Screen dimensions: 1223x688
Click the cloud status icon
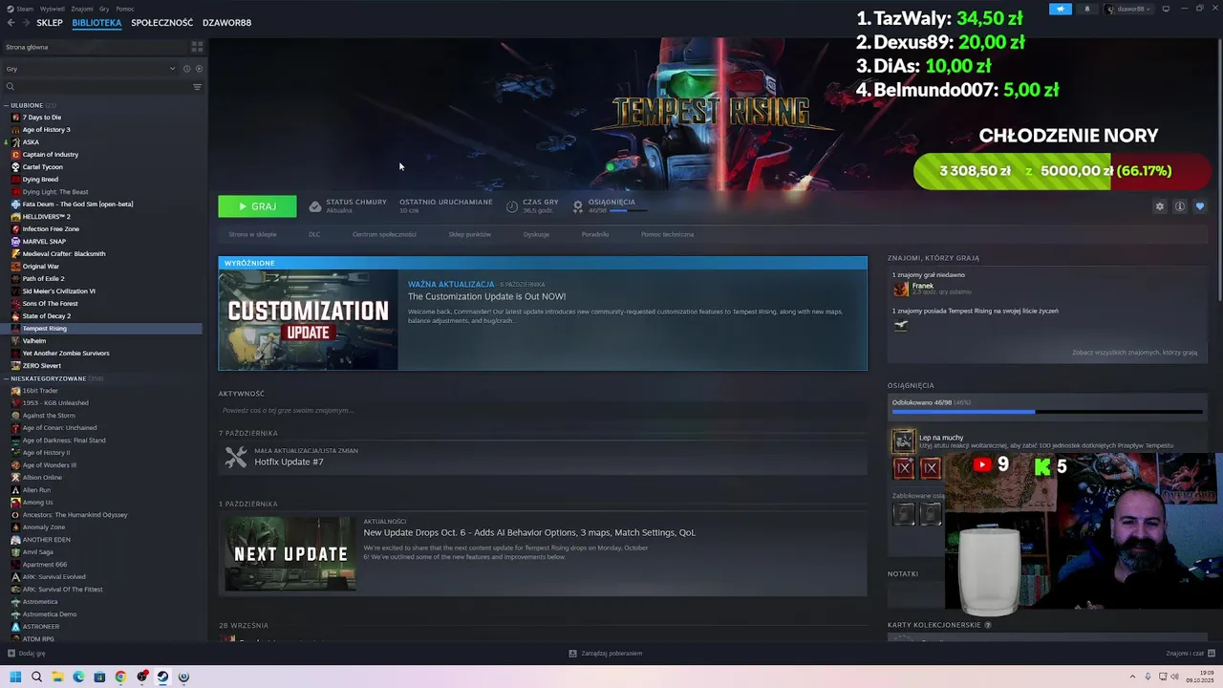[x=314, y=206]
